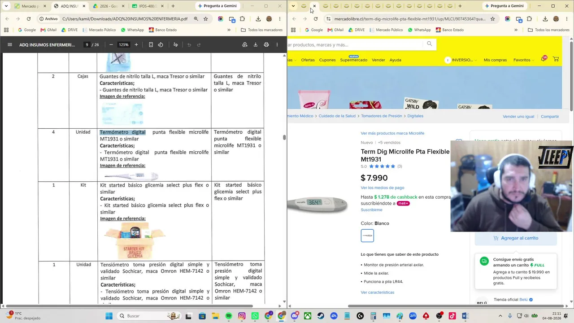The height and width of the screenshot is (323, 574).
Task: Open the Mis compras link
Action: (495, 60)
